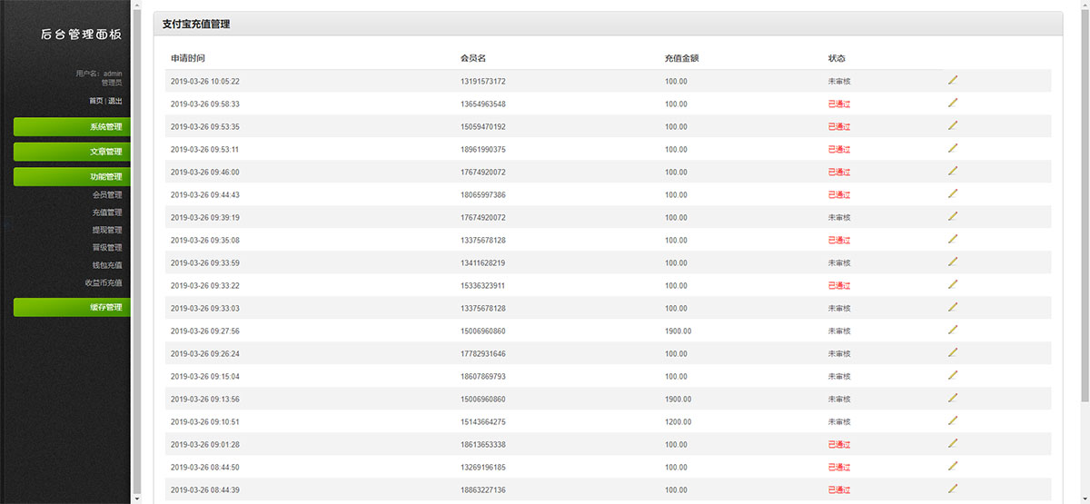The width and height of the screenshot is (1090, 504).
Task: Click member number 13411628219
Action: click(483, 262)
